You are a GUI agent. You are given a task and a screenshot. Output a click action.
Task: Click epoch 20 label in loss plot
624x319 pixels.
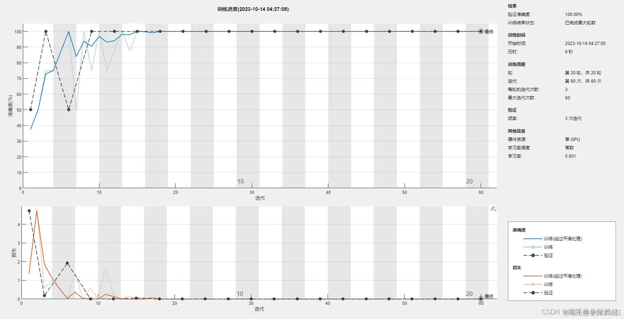click(469, 294)
